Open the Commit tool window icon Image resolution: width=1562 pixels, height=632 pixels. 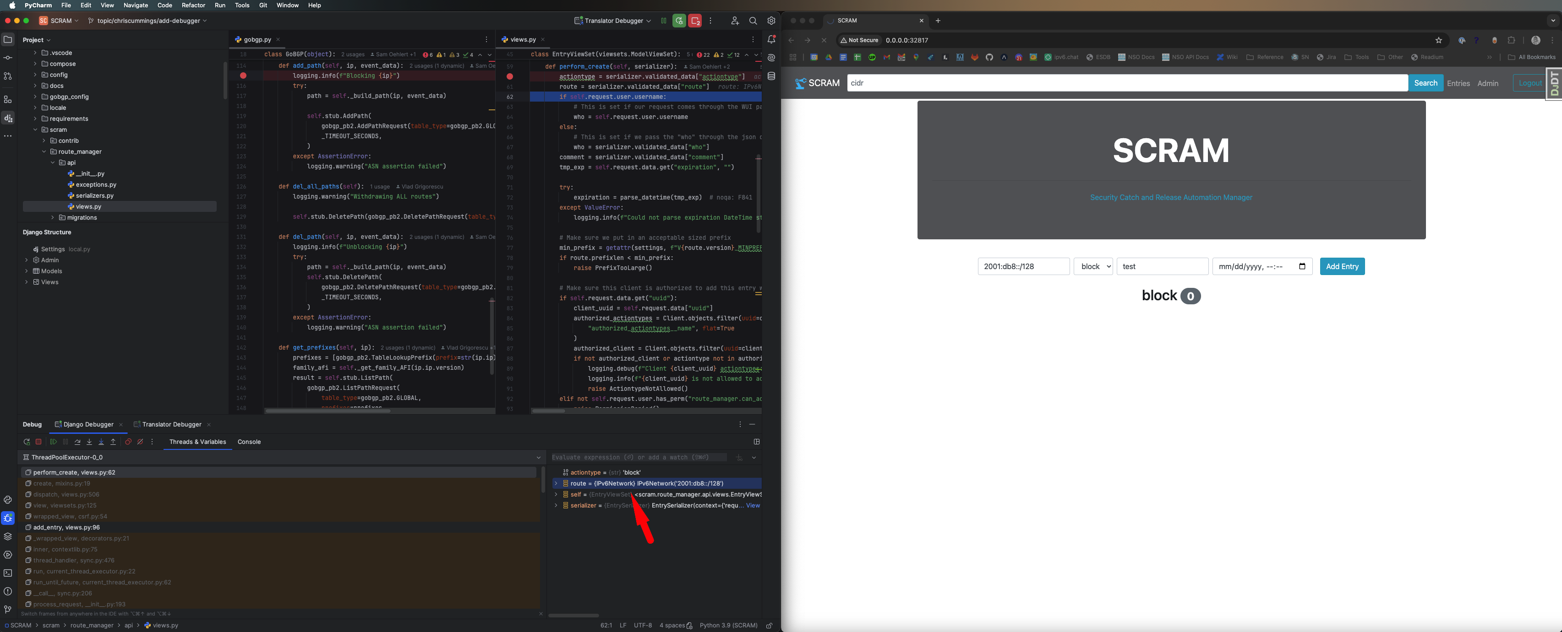click(x=8, y=58)
